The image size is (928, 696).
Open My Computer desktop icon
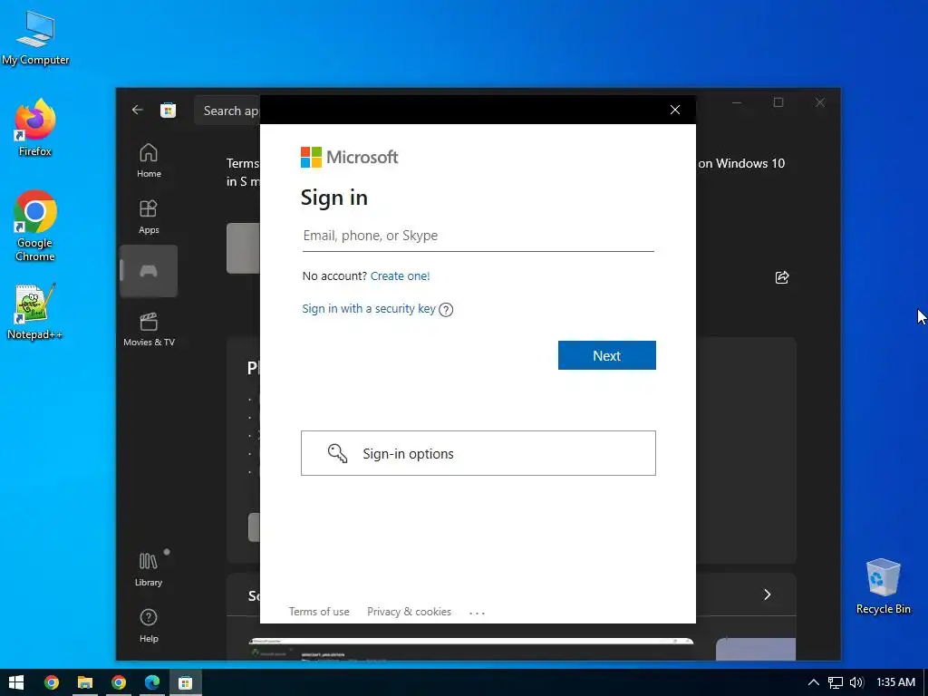pyautogui.click(x=35, y=38)
